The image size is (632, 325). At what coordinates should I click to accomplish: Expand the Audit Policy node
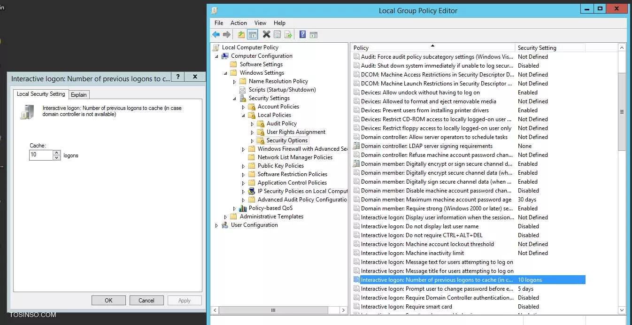click(x=253, y=124)
